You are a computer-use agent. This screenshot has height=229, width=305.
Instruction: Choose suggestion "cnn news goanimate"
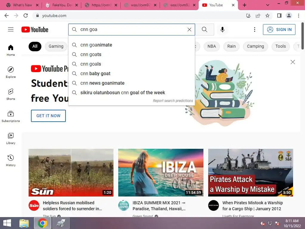[x=132, y=83]
